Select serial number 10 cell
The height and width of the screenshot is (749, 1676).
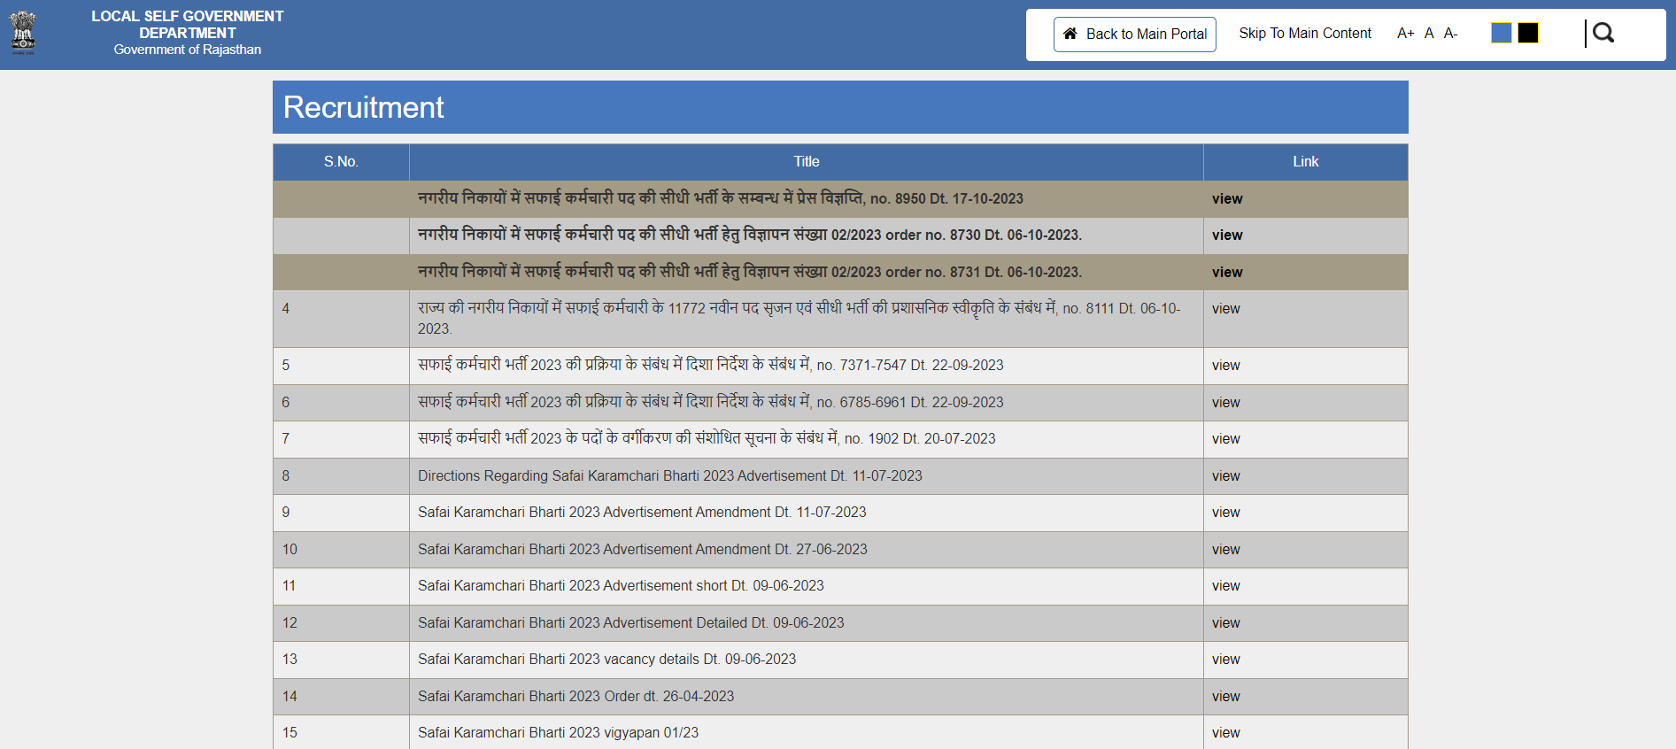341,549
